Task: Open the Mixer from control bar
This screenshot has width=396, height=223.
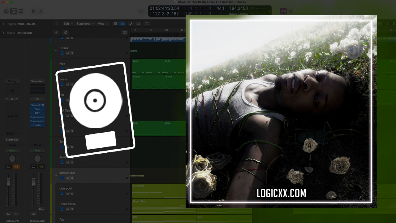Action: click(33, 11)
